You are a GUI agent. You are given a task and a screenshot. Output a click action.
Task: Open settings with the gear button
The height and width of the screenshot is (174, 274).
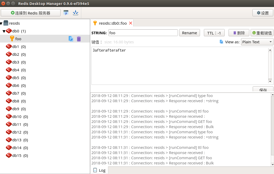(263, 13)
